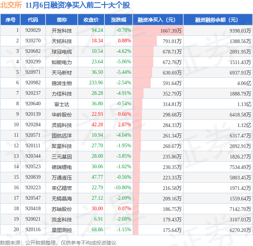This screenshot has height=246, width=253.
Task: Select stock name 万通液压
Action: [62, 178]
